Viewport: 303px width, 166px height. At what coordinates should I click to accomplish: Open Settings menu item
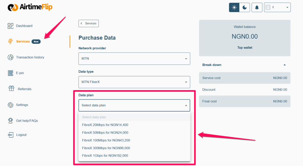pyautogui.click(x=22, y=105)
